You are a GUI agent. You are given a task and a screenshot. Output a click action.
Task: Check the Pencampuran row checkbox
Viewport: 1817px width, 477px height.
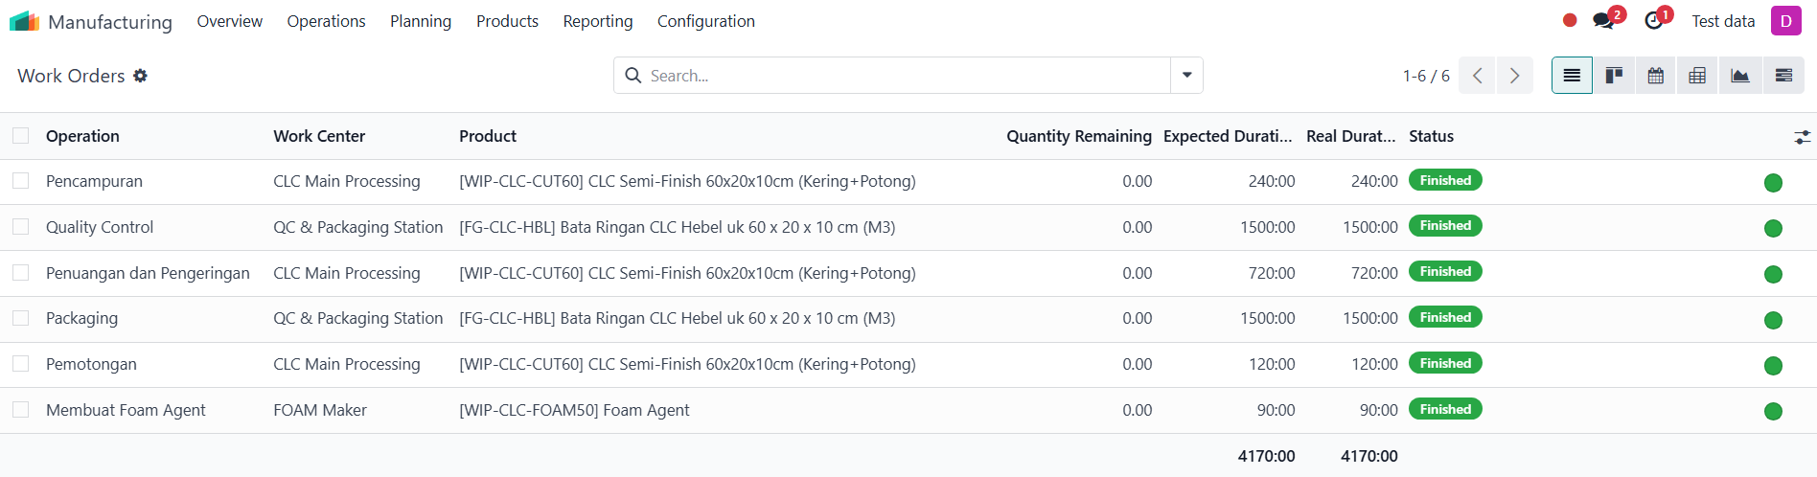coord(21,181)
